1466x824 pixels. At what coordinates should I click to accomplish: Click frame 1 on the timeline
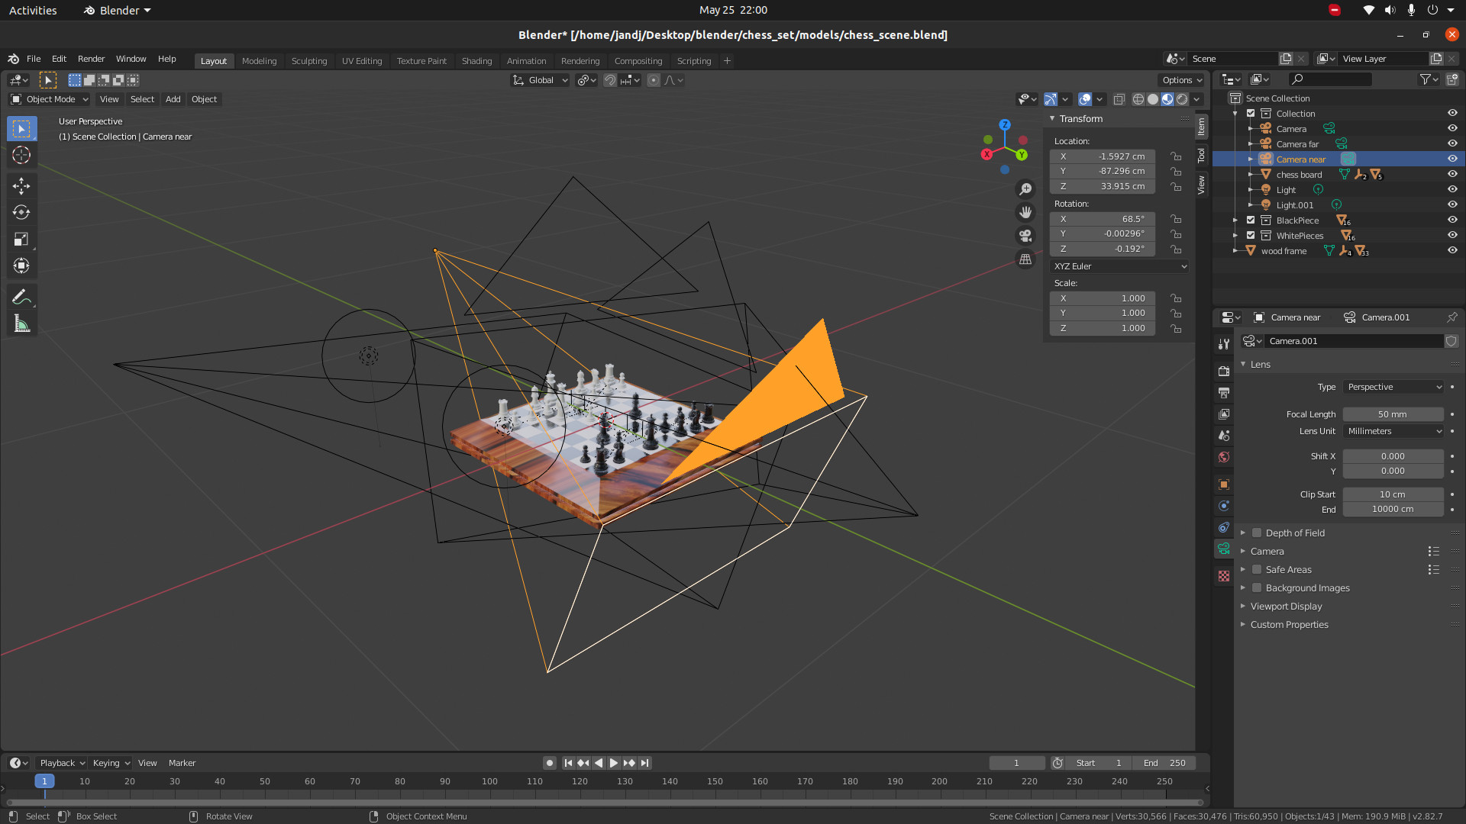(44, 781)
